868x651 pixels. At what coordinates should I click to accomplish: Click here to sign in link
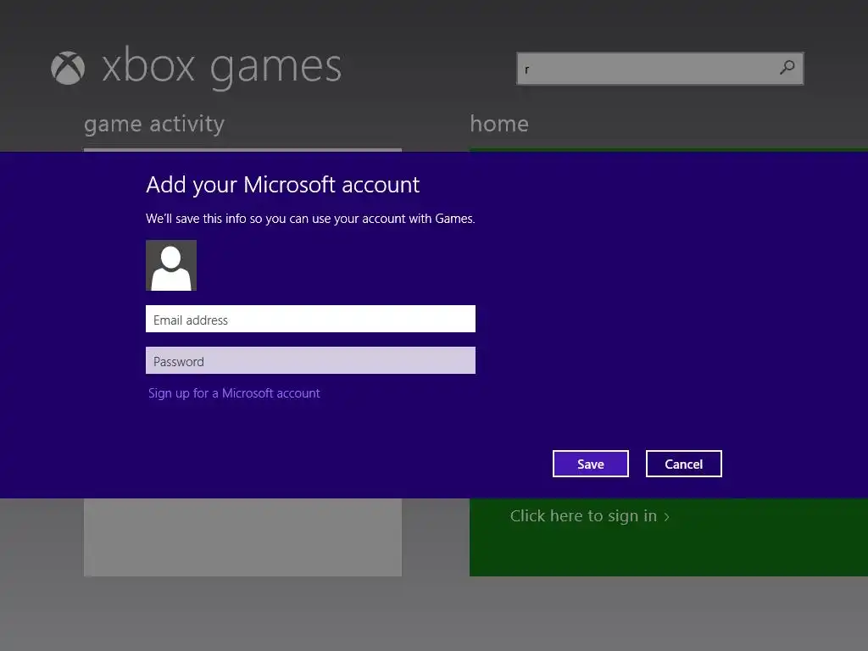click(590, 516)
